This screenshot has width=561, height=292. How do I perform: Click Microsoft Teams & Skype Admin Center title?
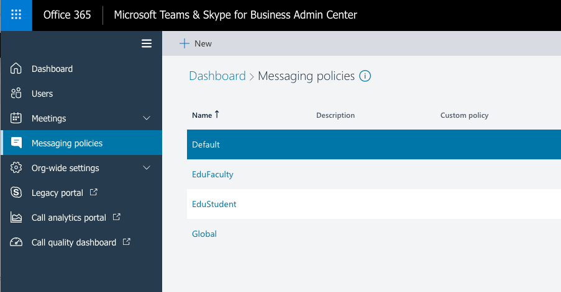pos(235,15)
